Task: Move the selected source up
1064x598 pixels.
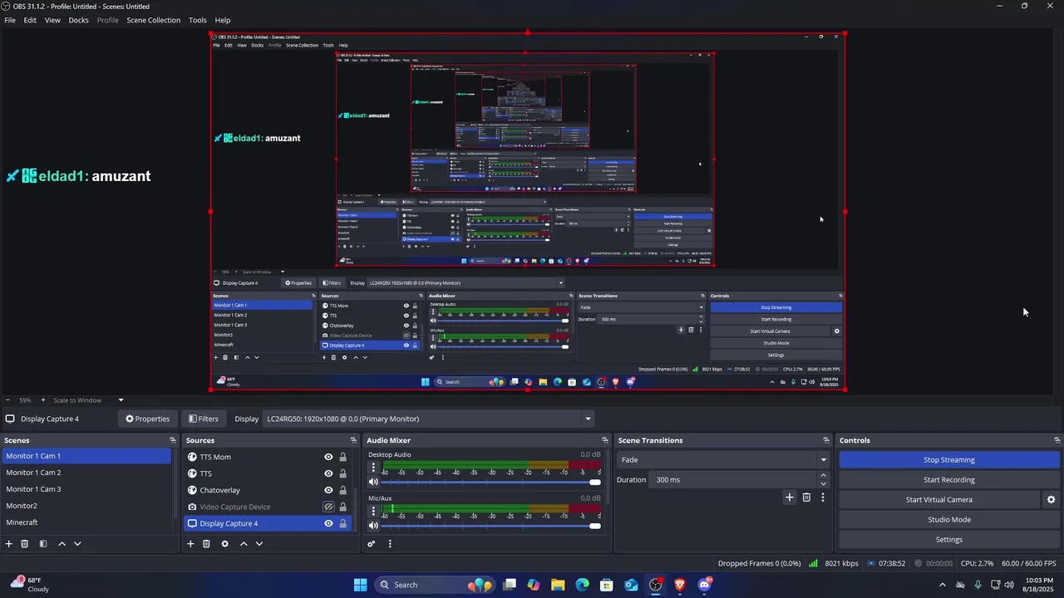Action: (x=244, y=544)
